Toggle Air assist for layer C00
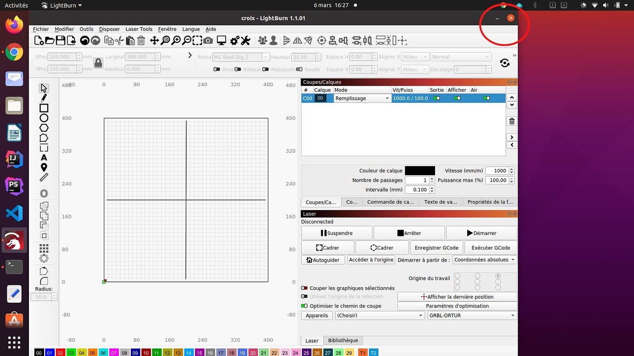 pos(487,98)
